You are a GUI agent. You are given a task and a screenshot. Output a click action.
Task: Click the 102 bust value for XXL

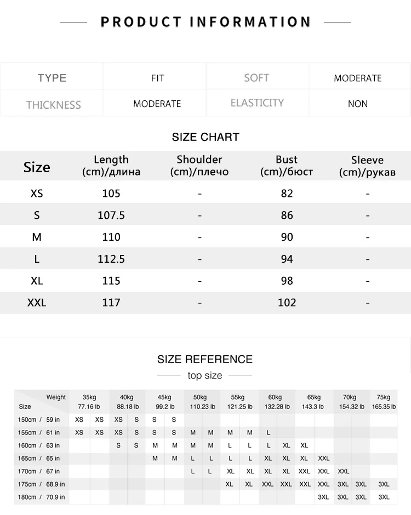(287, 303)
